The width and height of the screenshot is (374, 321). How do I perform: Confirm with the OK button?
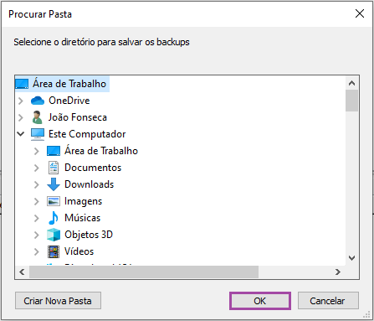tap(260, 301)
